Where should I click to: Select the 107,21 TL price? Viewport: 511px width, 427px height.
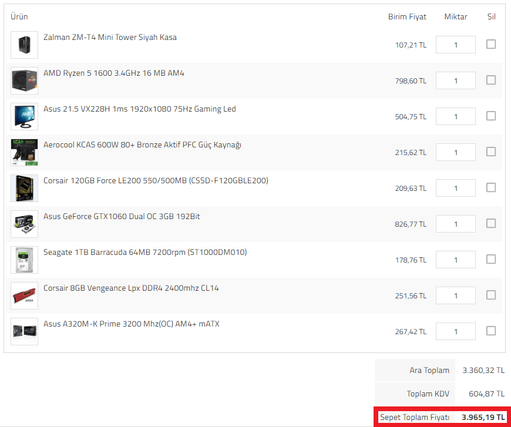click(411, 45)
